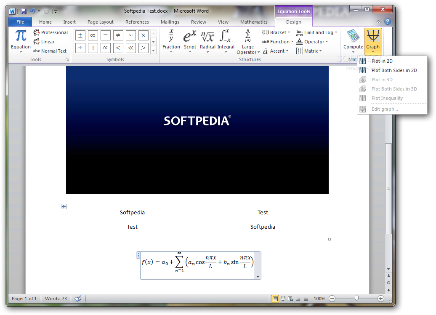Open the Large Operator gallery

[248, 41]
